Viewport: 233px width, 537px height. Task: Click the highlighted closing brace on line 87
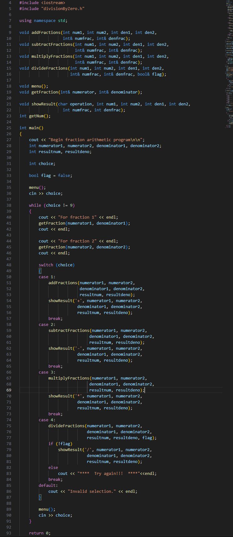40,497
